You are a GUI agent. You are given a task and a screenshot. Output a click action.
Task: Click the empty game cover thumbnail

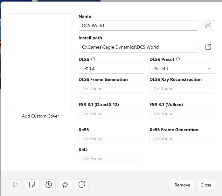pos(40,61)
